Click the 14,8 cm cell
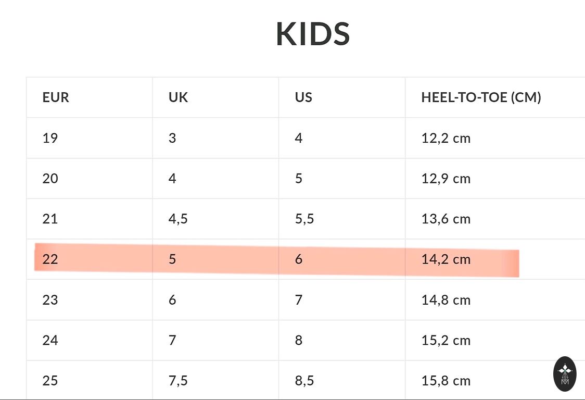Screen dimensions: 585x400 point(446,300)
